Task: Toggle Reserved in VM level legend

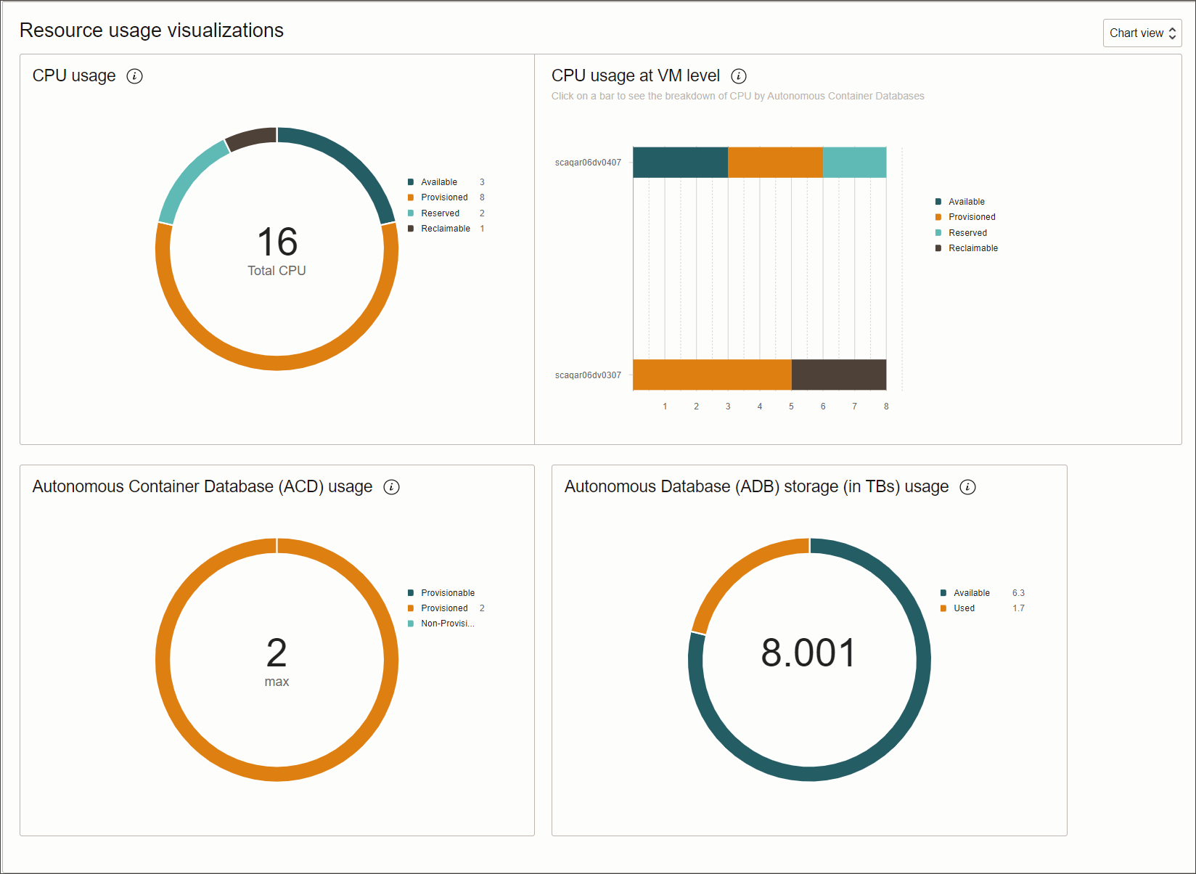Action: pyautogui.click(x=967, y=233)
